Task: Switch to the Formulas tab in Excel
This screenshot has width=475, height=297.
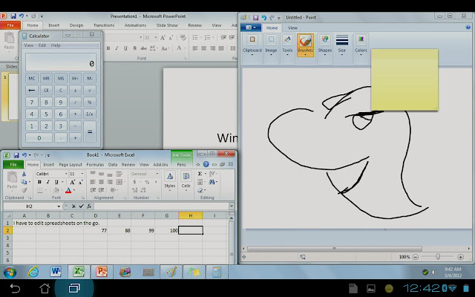Action: pyautogui.click(x=95, y=165)
